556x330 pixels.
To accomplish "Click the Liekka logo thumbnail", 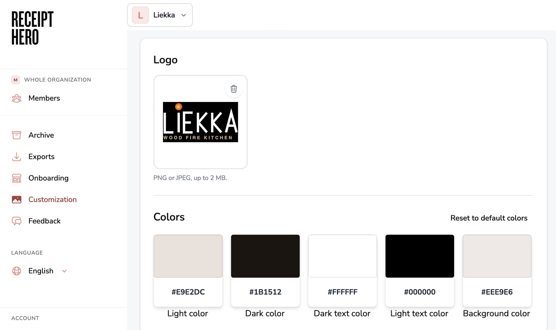I will click(x=200, y=122).
